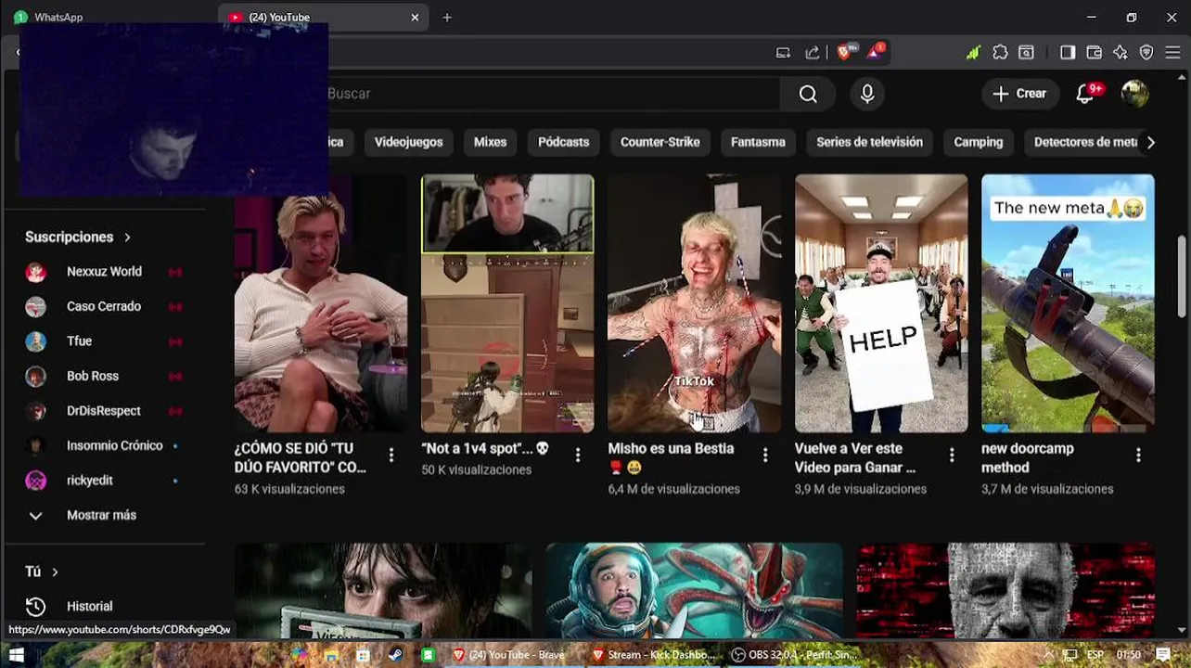Image resolution: width=1191 pixels, height=668 pixels.
Task: Select the Pódcasts chip
Action: coord(564,142)
